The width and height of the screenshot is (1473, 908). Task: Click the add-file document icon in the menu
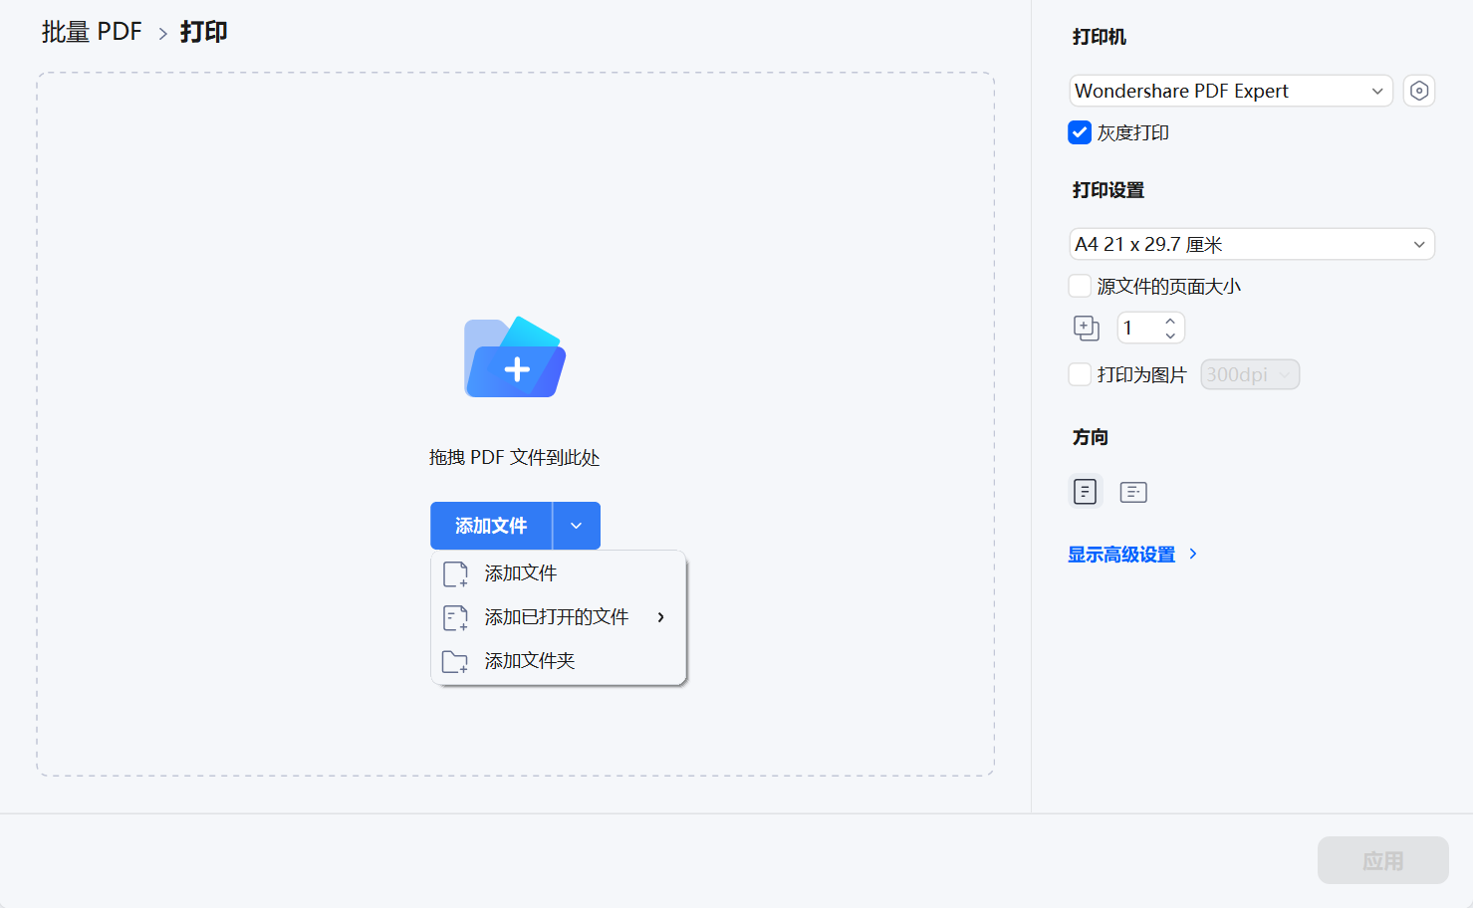point(455,573)
